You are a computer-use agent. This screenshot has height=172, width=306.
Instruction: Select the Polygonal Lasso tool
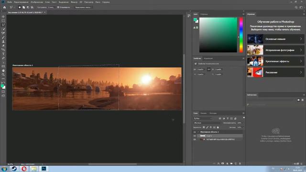tap(3, 25)
